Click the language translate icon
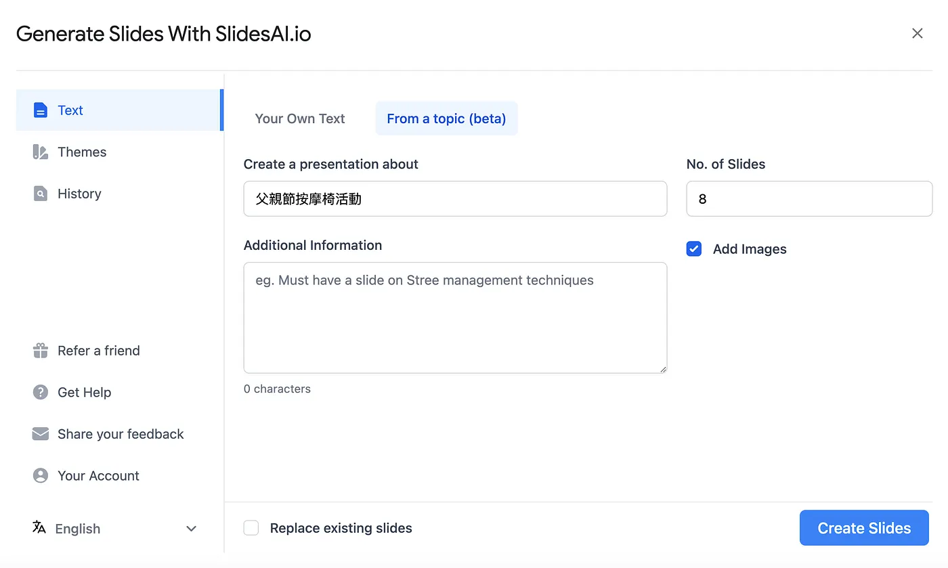This screenshot has height=568, width=948. tap(39, 527)
